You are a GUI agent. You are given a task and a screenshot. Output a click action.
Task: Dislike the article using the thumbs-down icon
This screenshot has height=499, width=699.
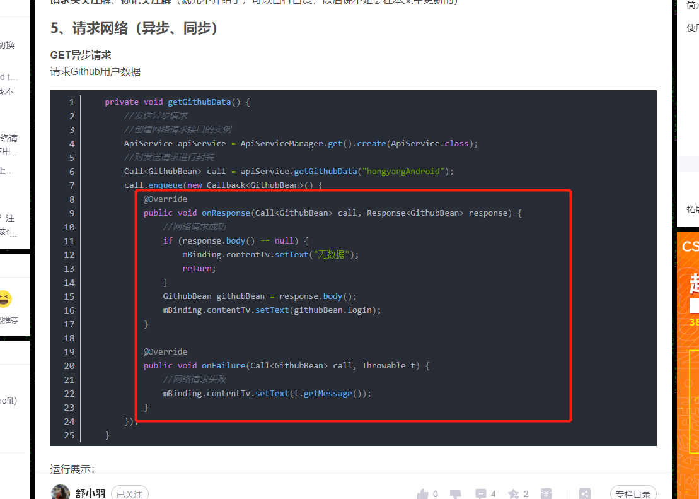click(x=456, y=493)
